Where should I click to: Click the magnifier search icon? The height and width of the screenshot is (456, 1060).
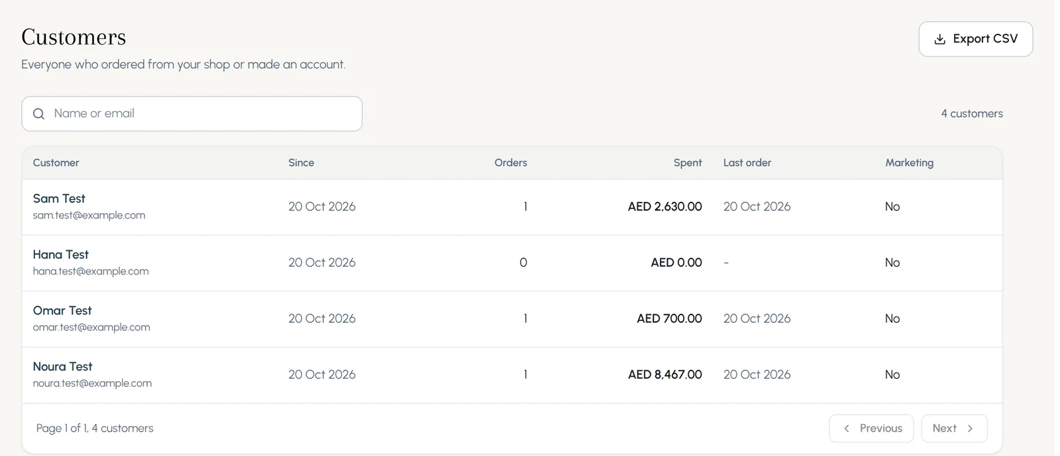coord(39,114)
